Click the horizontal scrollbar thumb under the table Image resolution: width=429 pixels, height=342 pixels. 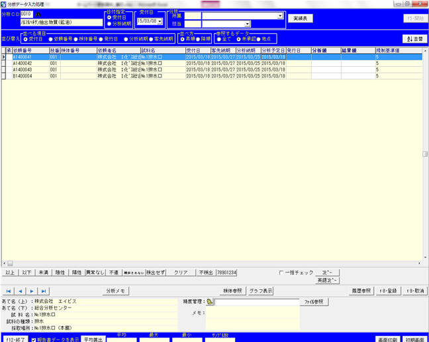10,263
